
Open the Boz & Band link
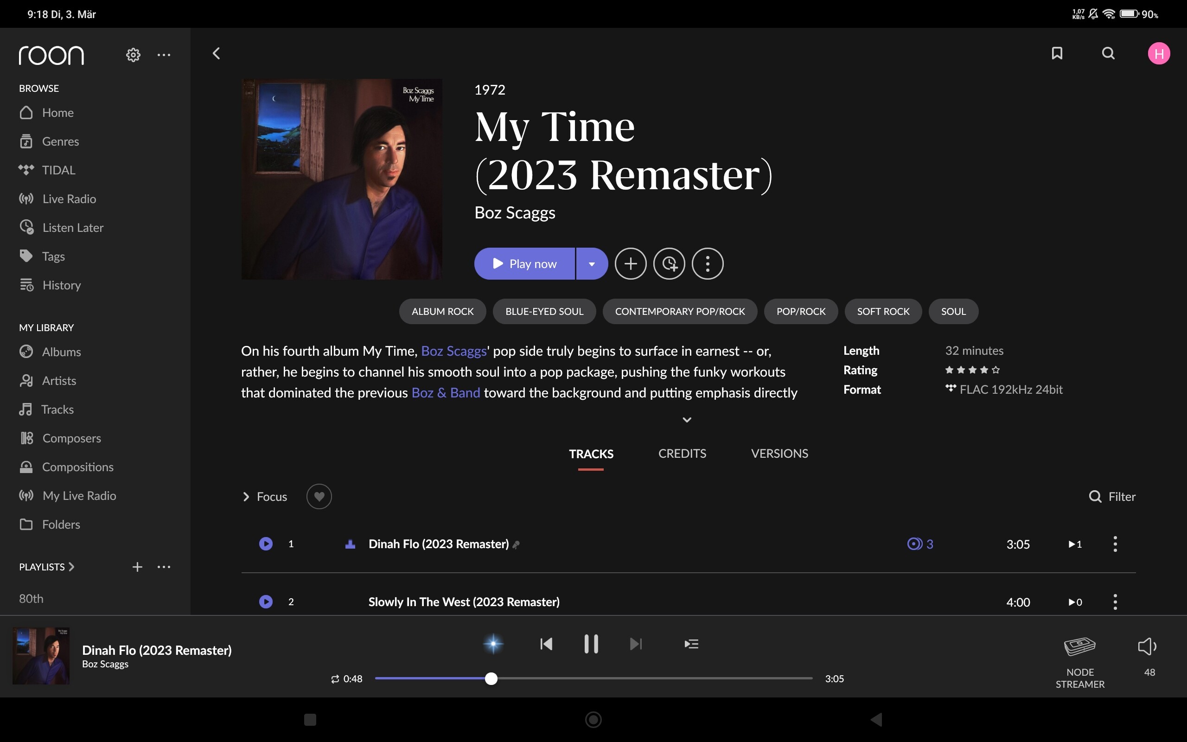[446, 393]
